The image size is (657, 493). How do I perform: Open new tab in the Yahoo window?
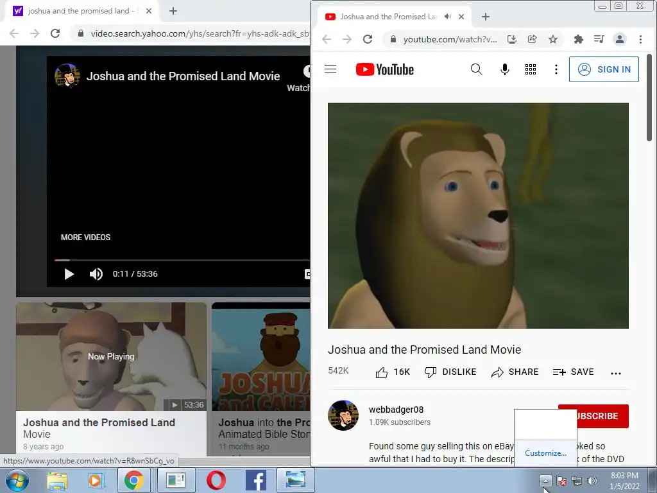point(173,11)
